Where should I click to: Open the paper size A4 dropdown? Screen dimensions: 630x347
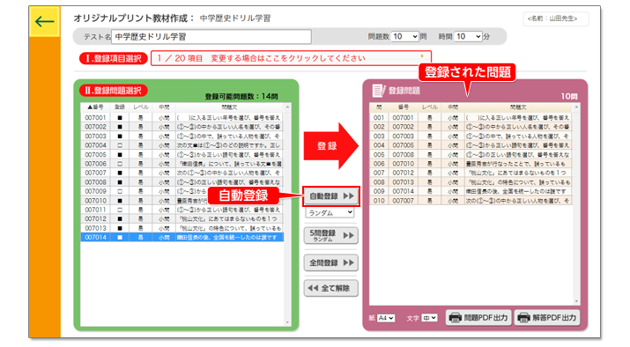pyautogui.click(x=386, y=318)
